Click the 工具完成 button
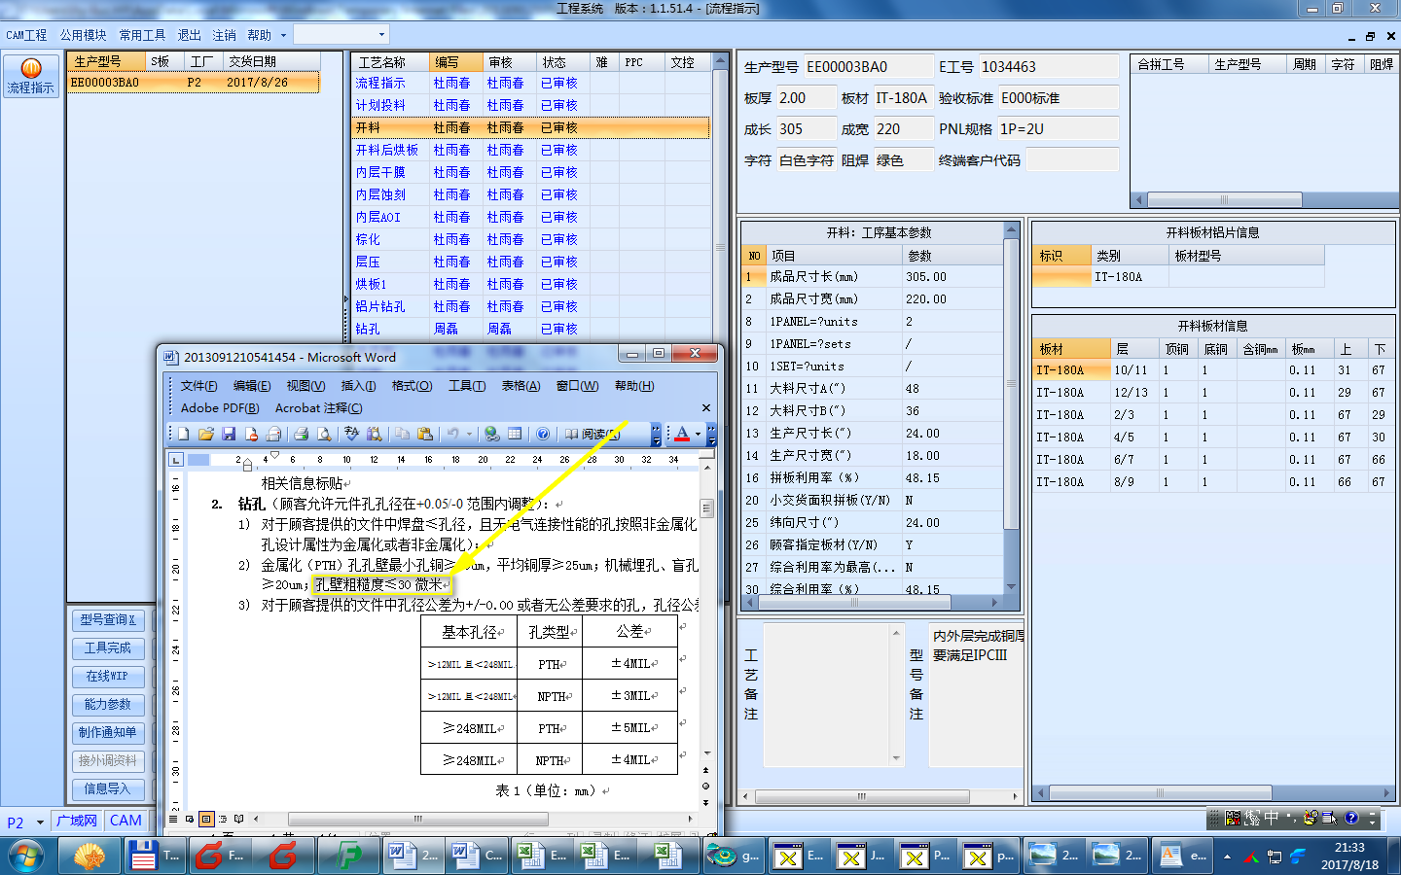This screenshot has height=875, width=1401. click(108, 648)
